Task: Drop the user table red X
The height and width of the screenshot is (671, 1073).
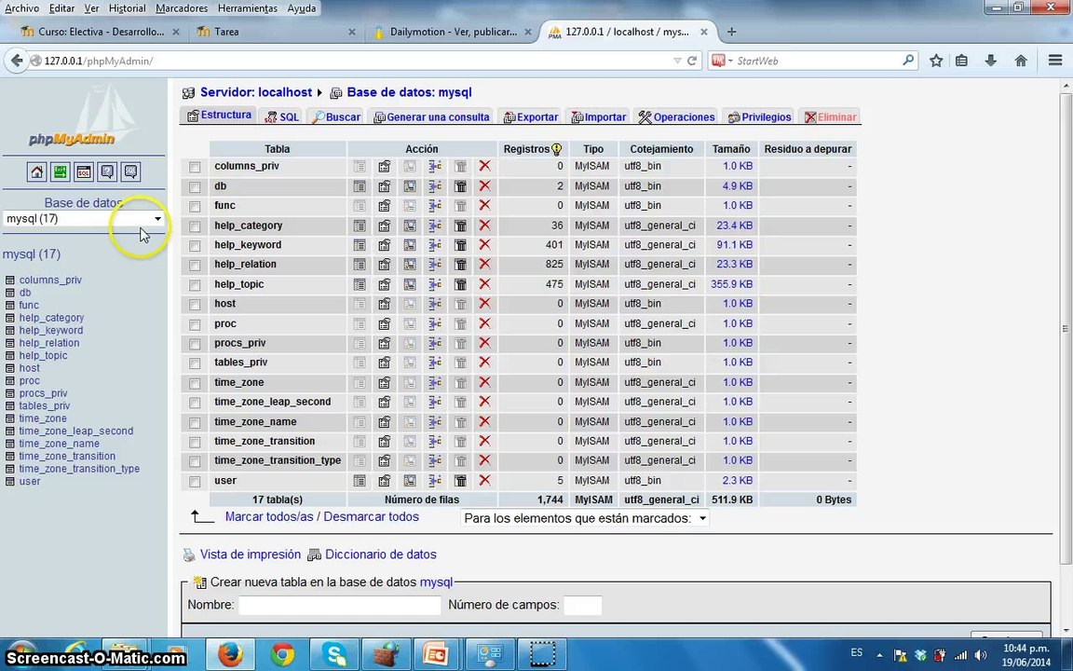Action: click(x=484, y=481)
